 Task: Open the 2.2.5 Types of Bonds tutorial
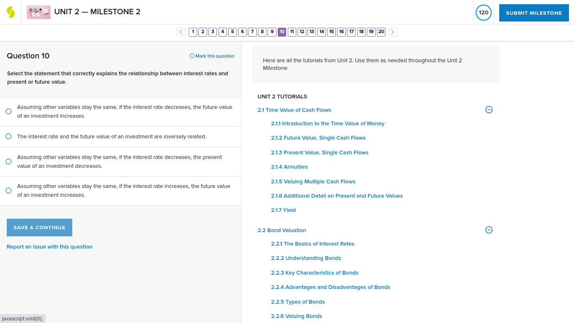tap(298, 302)
